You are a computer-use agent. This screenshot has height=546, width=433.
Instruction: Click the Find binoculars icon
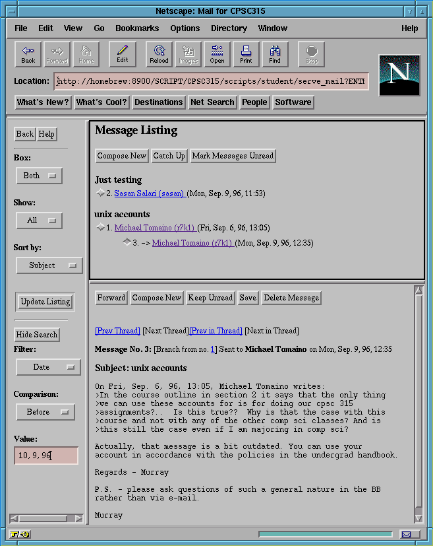pos(275,54)
